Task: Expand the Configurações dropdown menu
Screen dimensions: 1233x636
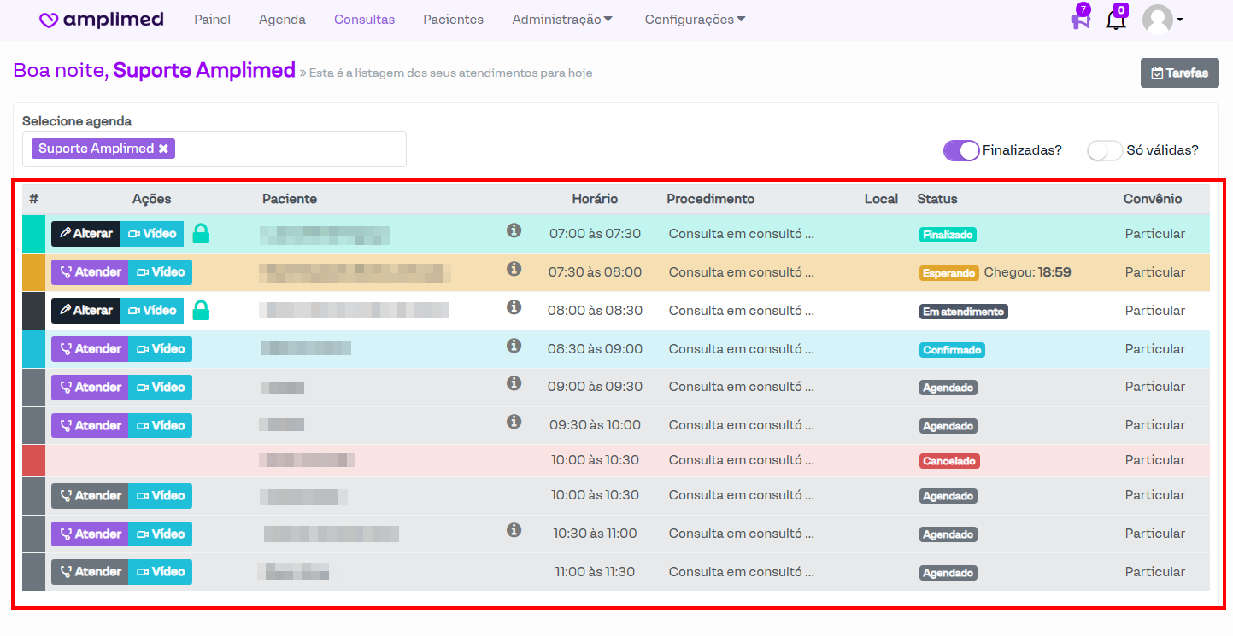Action: 695,20
